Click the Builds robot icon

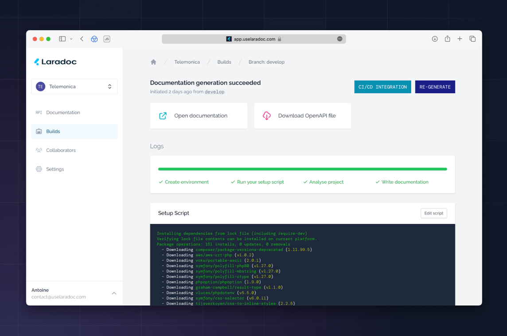click(x=39, y=131)
